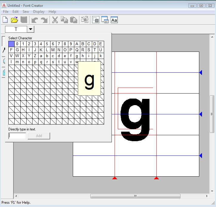Minimize the Font Creator window

pyautogui.click(x=192, y=6)
